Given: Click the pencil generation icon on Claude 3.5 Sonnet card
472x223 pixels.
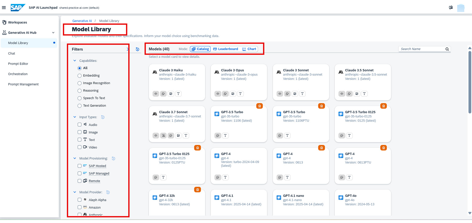Looking at the screenshot, I should pyautogui.click(x=349, y=94).
